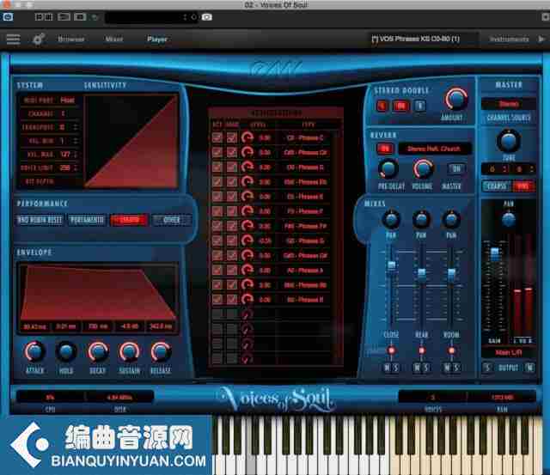Click the Sensitivity velocity curve graph

click(131, 141)
